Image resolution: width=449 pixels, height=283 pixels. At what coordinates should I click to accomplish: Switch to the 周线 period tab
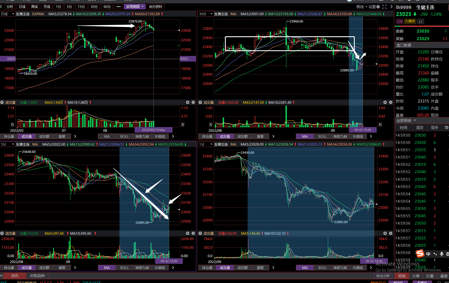tap(34, 6)
